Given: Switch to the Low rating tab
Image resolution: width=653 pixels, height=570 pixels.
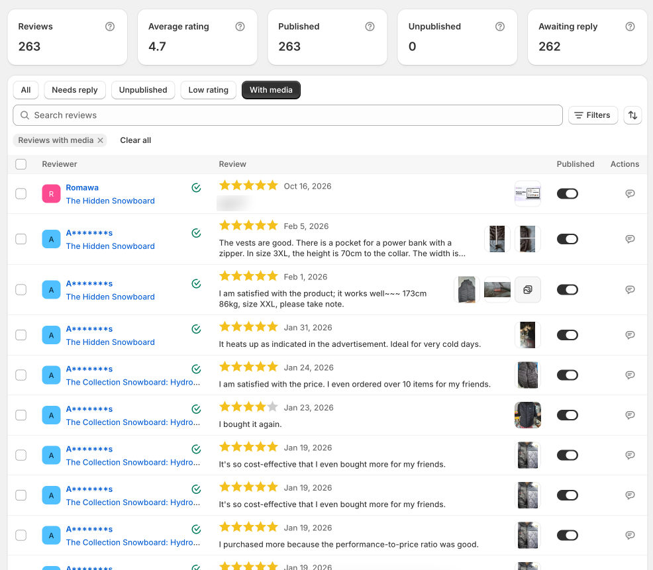Looking at the screenshot, I should pos(208,90).
